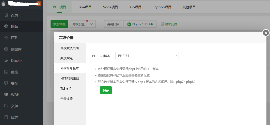The height and width of the screenshot is (125, 270).
Task: Select the 数据库 database icon
Action: click(6, 49)
